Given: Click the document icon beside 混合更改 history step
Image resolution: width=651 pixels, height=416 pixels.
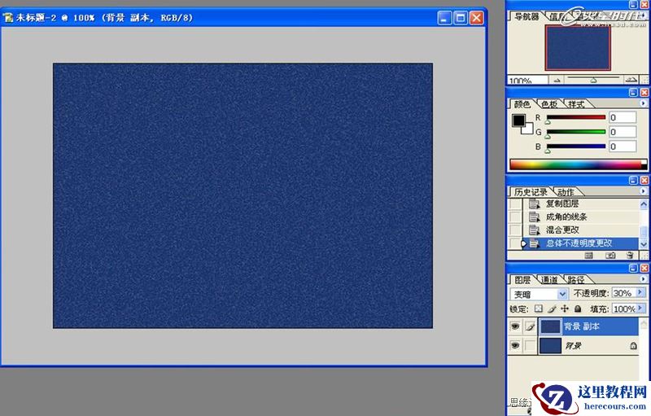Looking at the screenshot, I should point(534,230).
